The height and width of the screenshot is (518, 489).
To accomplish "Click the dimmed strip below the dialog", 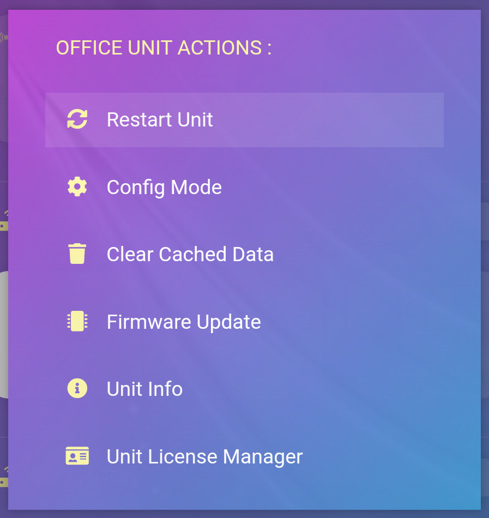I will point(245,514).
